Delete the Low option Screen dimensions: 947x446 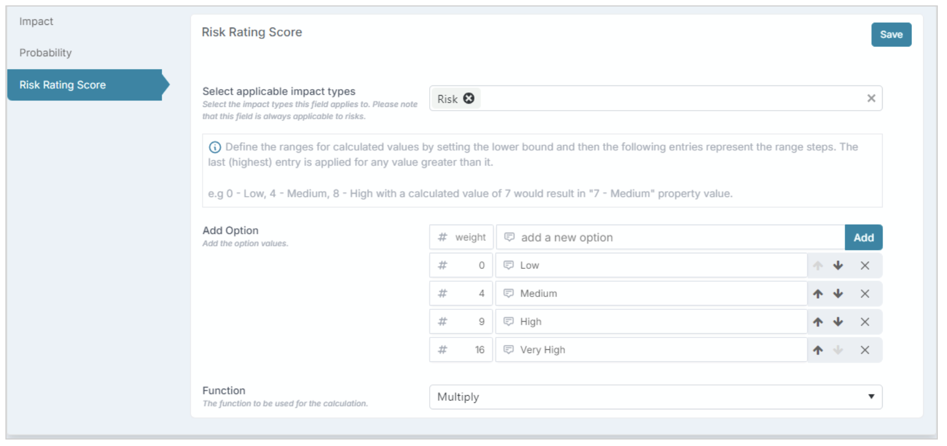tap(865, 266)
